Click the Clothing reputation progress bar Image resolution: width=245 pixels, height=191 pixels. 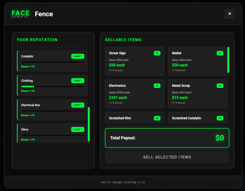(53, 87)
